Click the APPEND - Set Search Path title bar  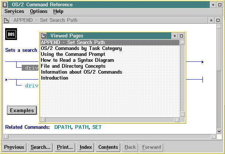(x=109, y=20)
